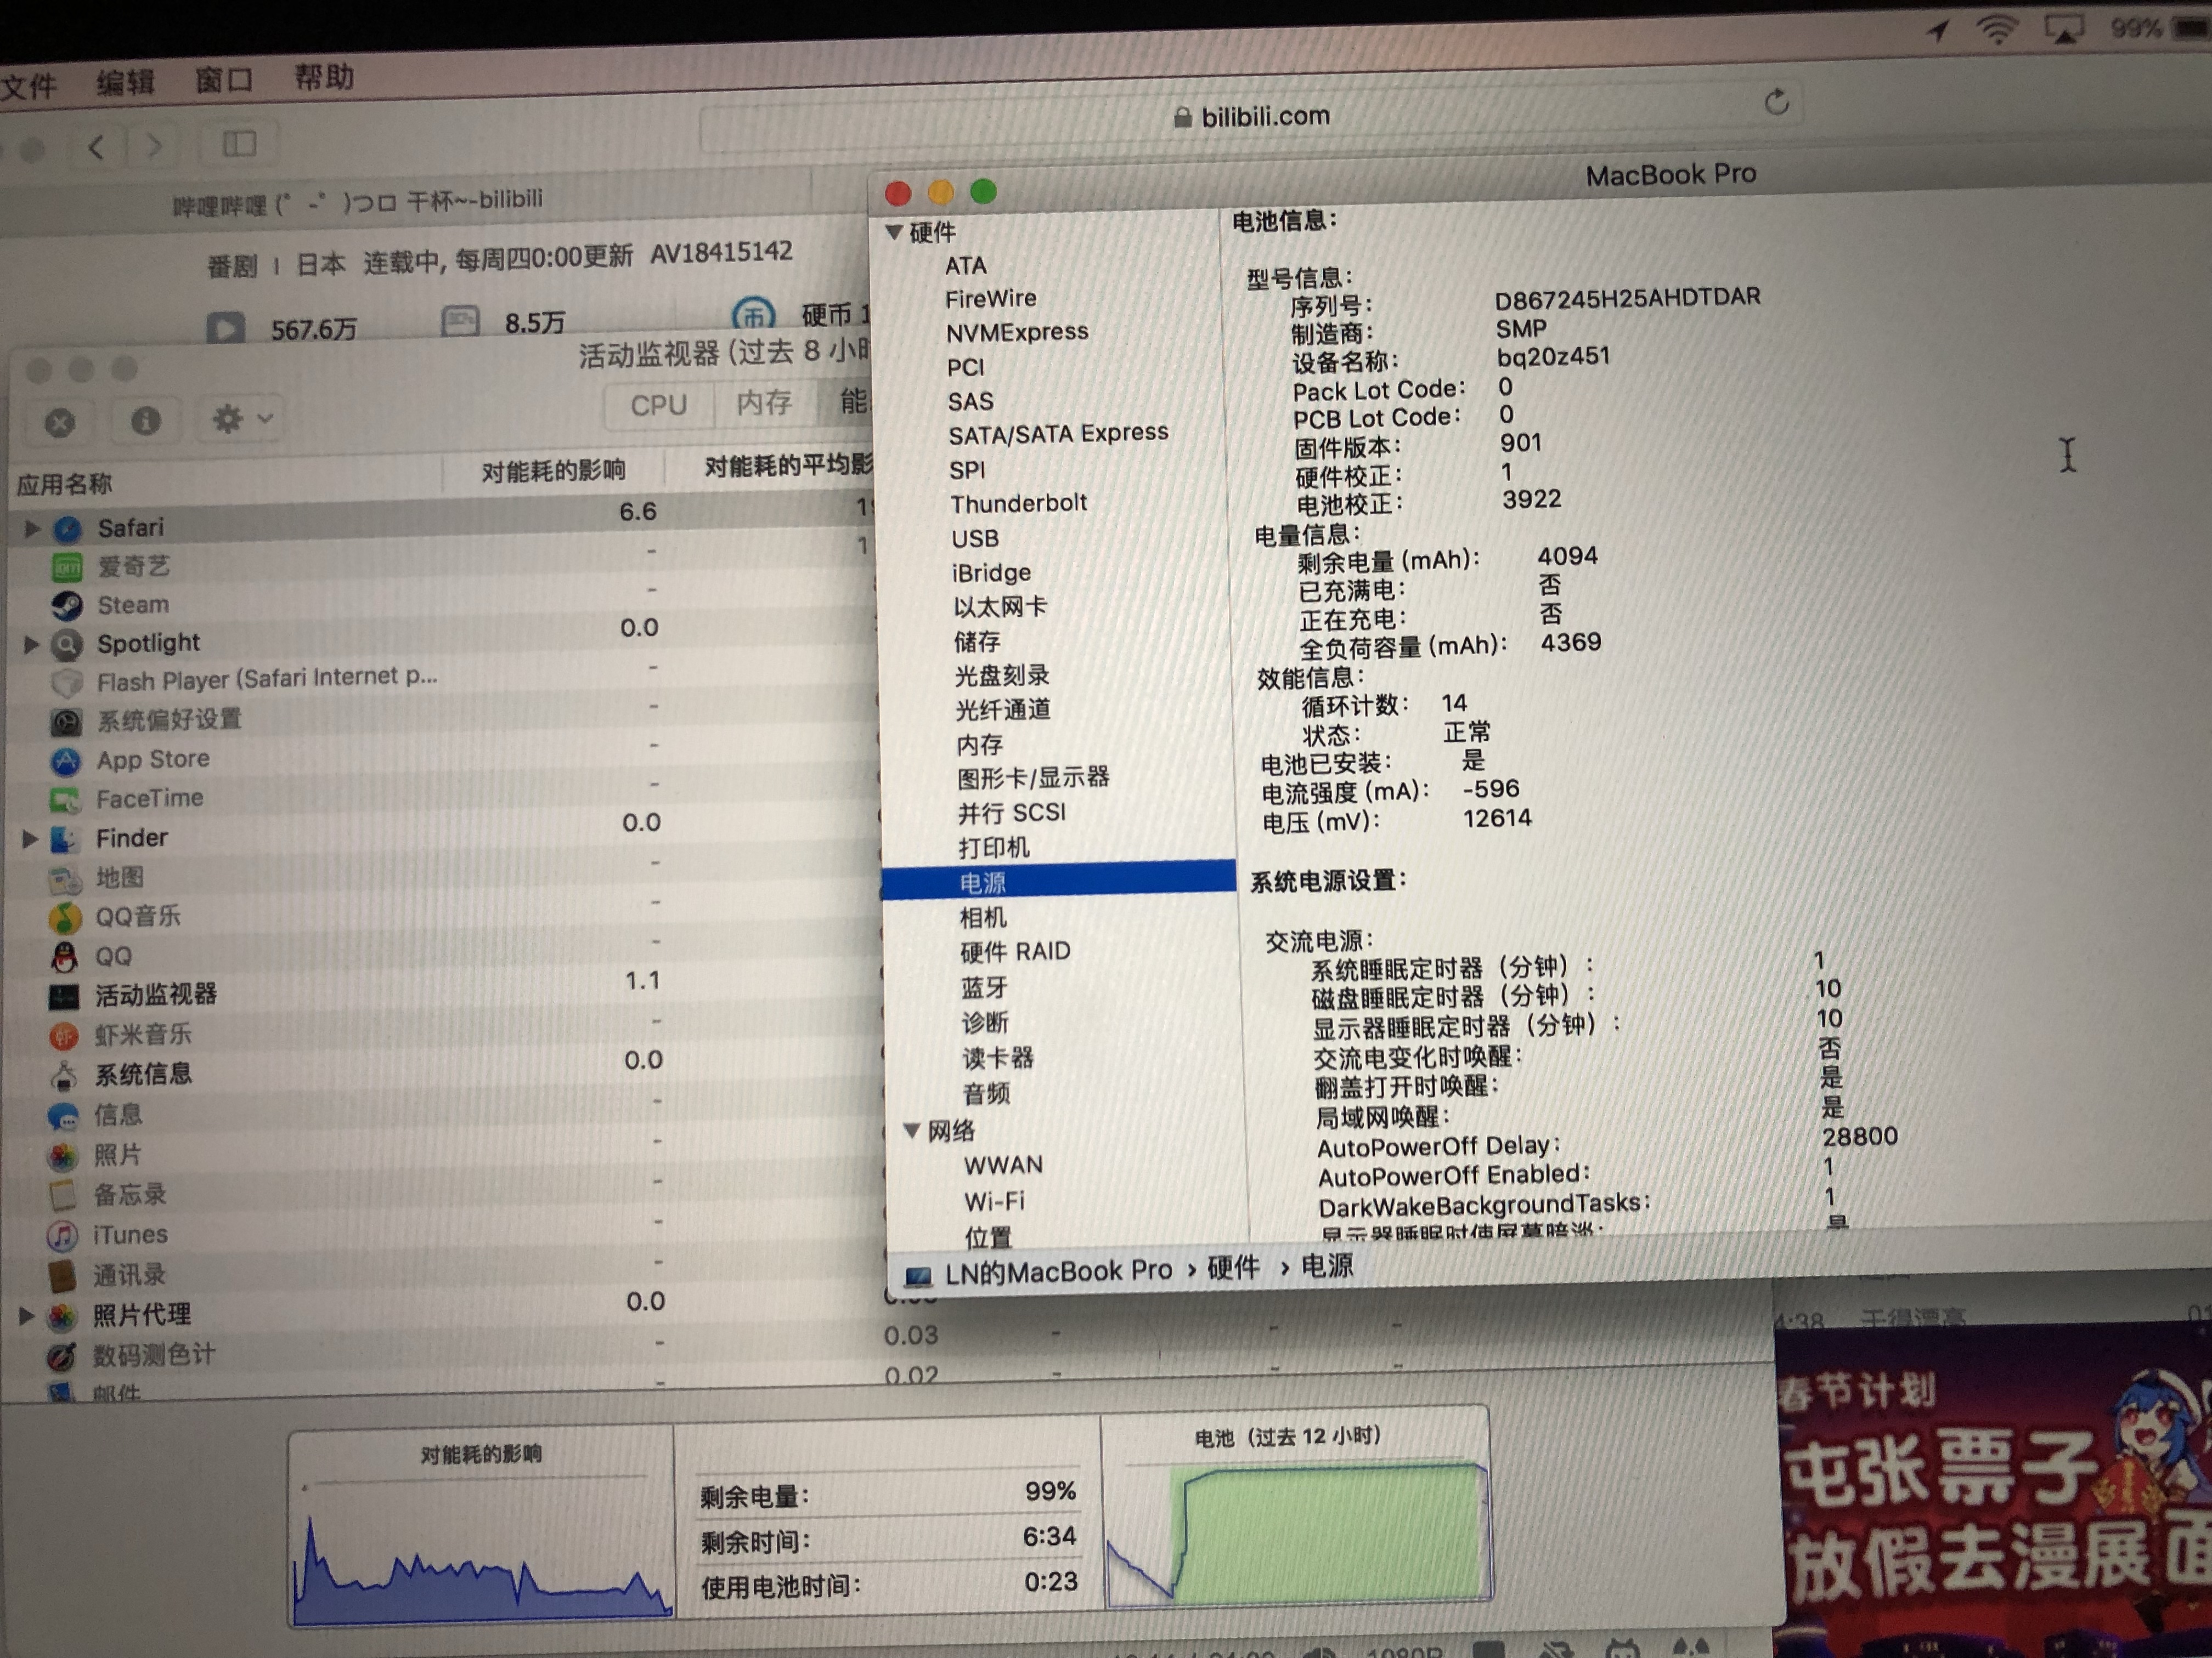Viewport: 2212px width, 1658px height.
Task: Switch to the CPU tab in Activity Monitor
Action: 658,406
